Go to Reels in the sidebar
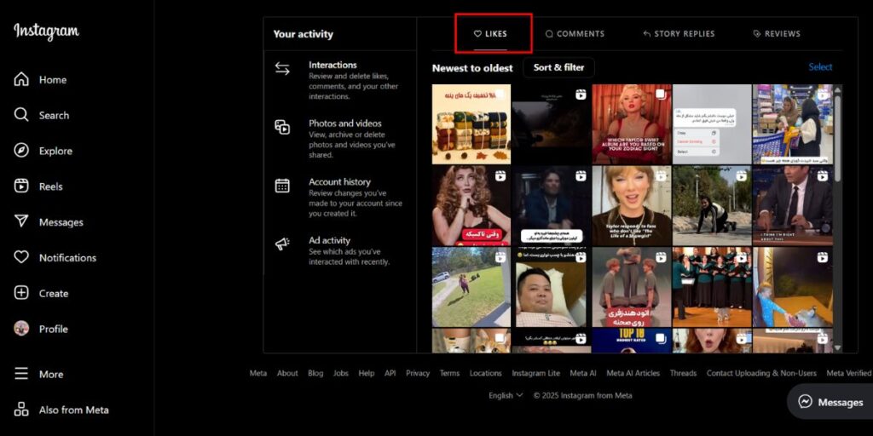The height and width of the screenshot is (436, 873). click(21, 186)
